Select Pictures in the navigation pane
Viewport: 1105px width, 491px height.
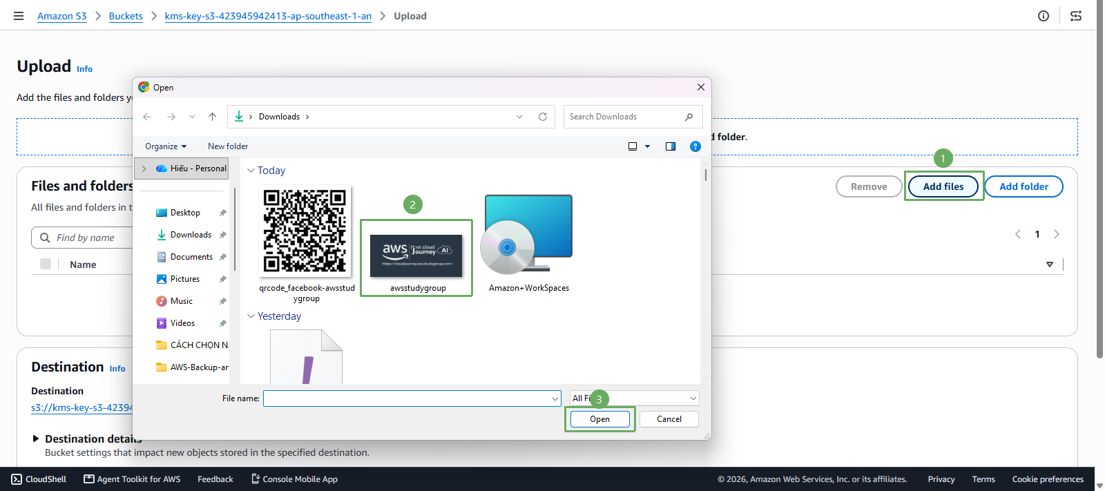[185, 279]
